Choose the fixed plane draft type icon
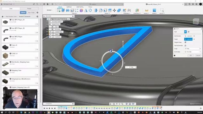 pyautogui.click(x=185, y=32)
